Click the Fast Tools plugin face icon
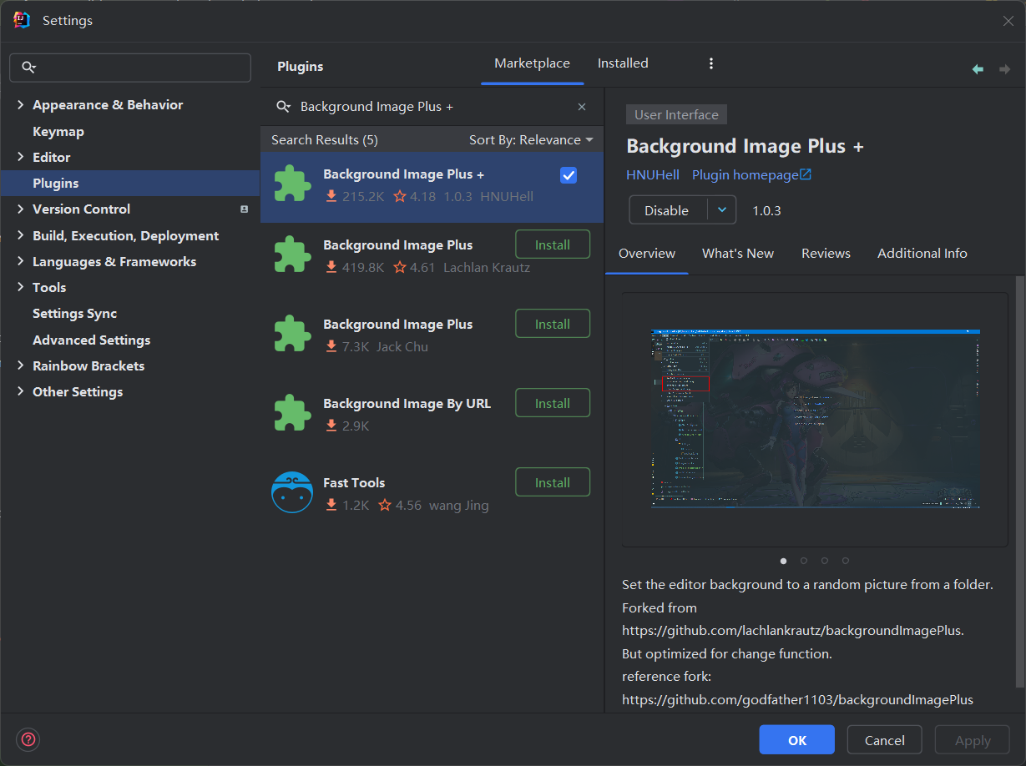 point(292,492)
